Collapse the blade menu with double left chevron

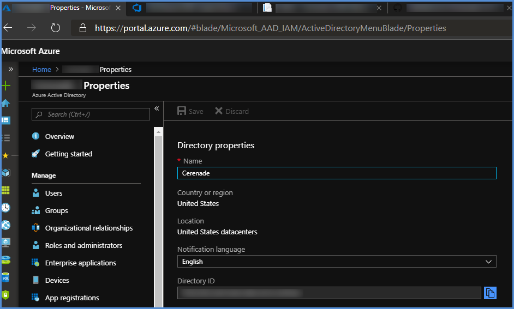[x=157, y=108]
